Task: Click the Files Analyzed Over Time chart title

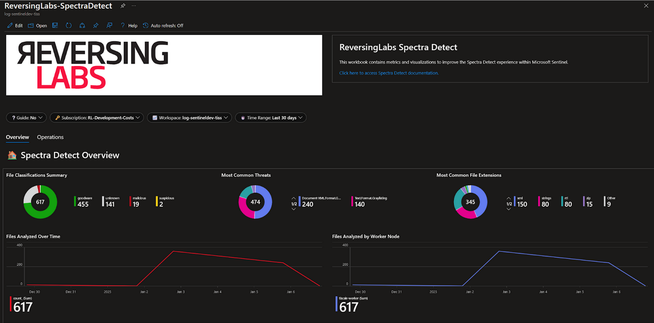Action: (33, 236)
